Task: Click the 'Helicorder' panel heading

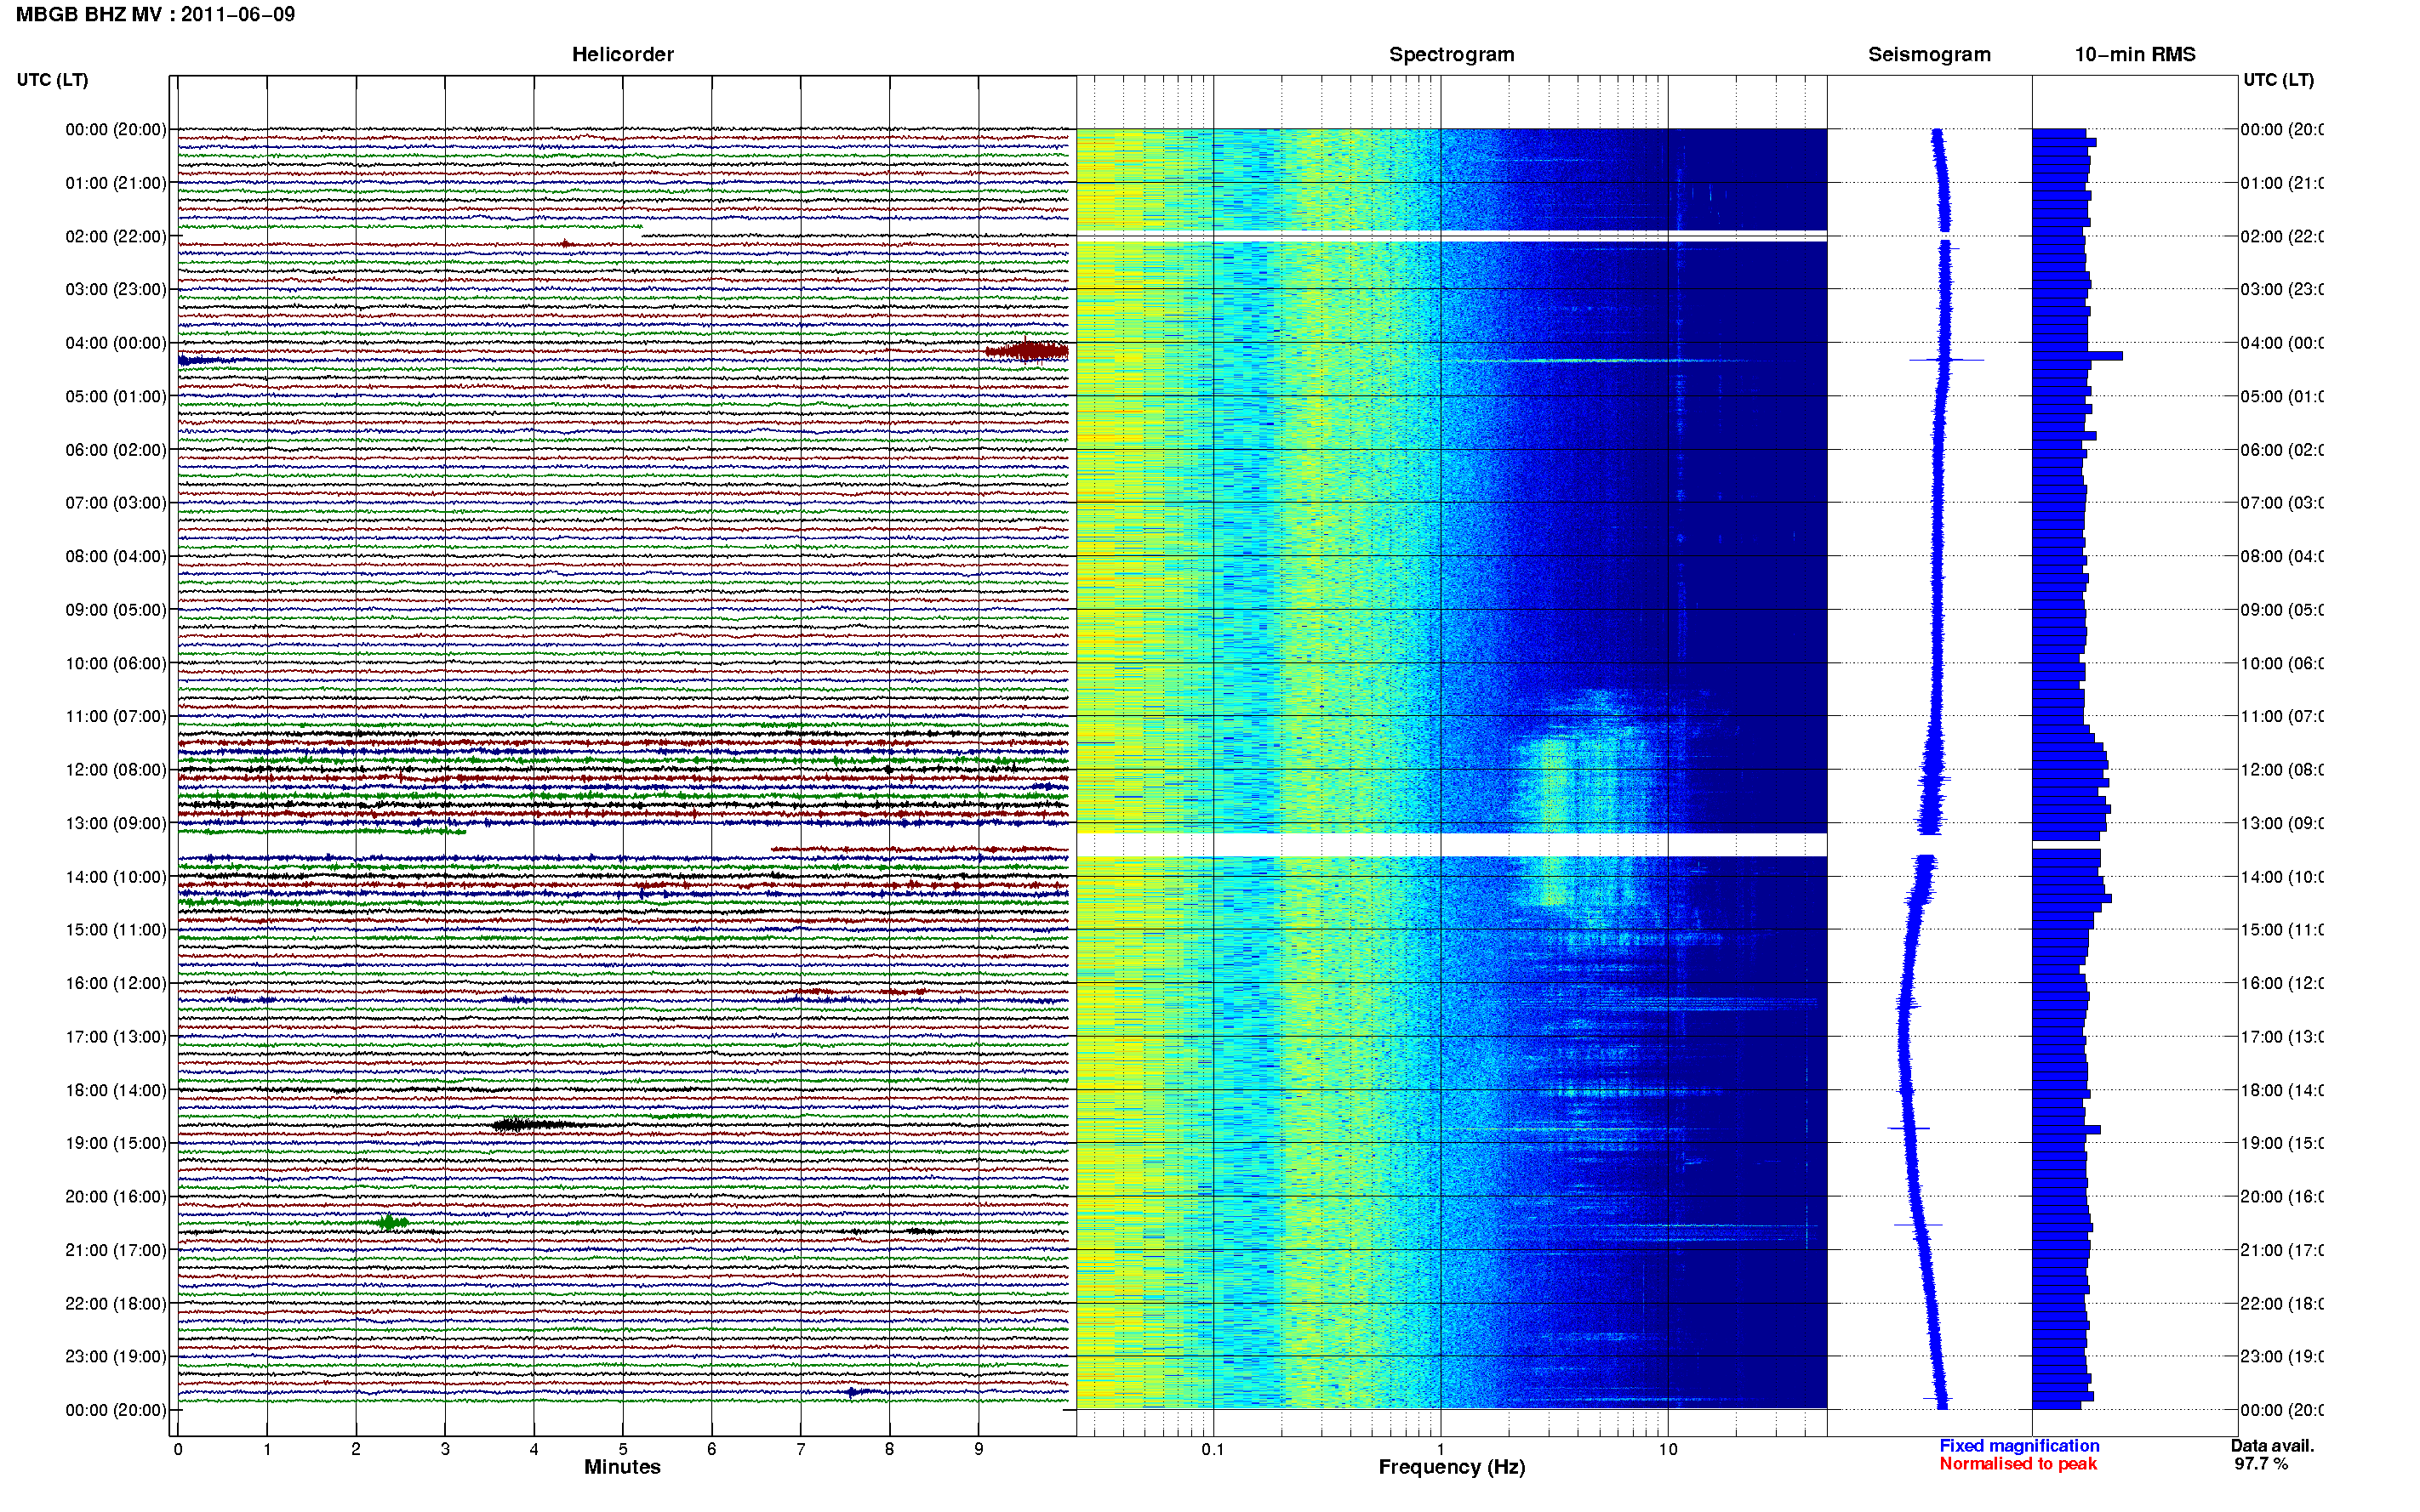Action: (622, 55)
